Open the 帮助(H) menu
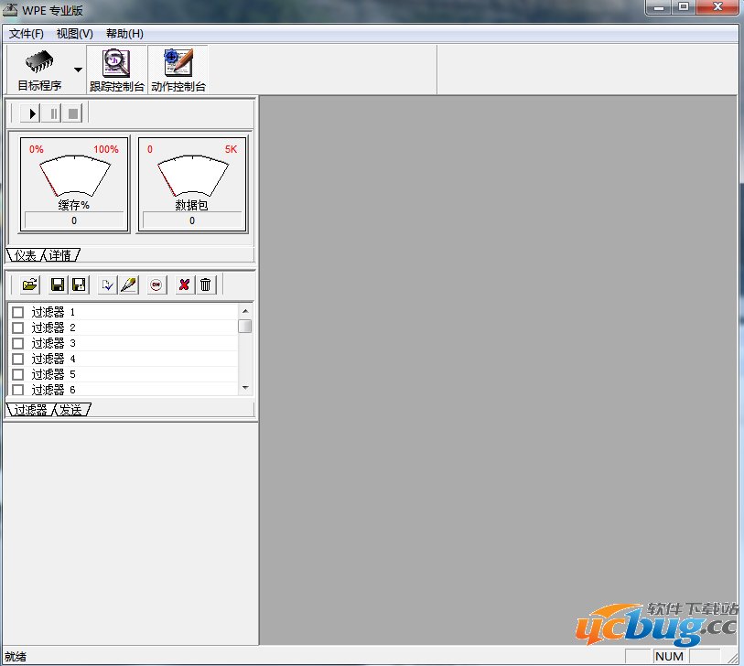744x666 pixels. pos(124,34)
